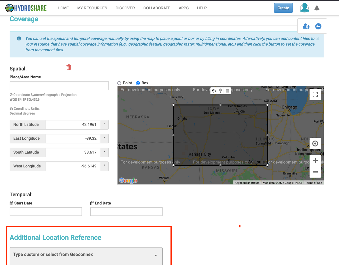Dismiss the coverage info alert banner
The image size is (339, 265).
click(317, 38)
